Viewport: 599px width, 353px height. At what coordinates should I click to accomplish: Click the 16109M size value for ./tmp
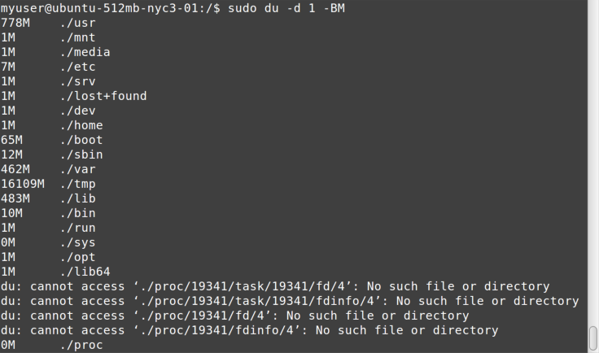23,184
